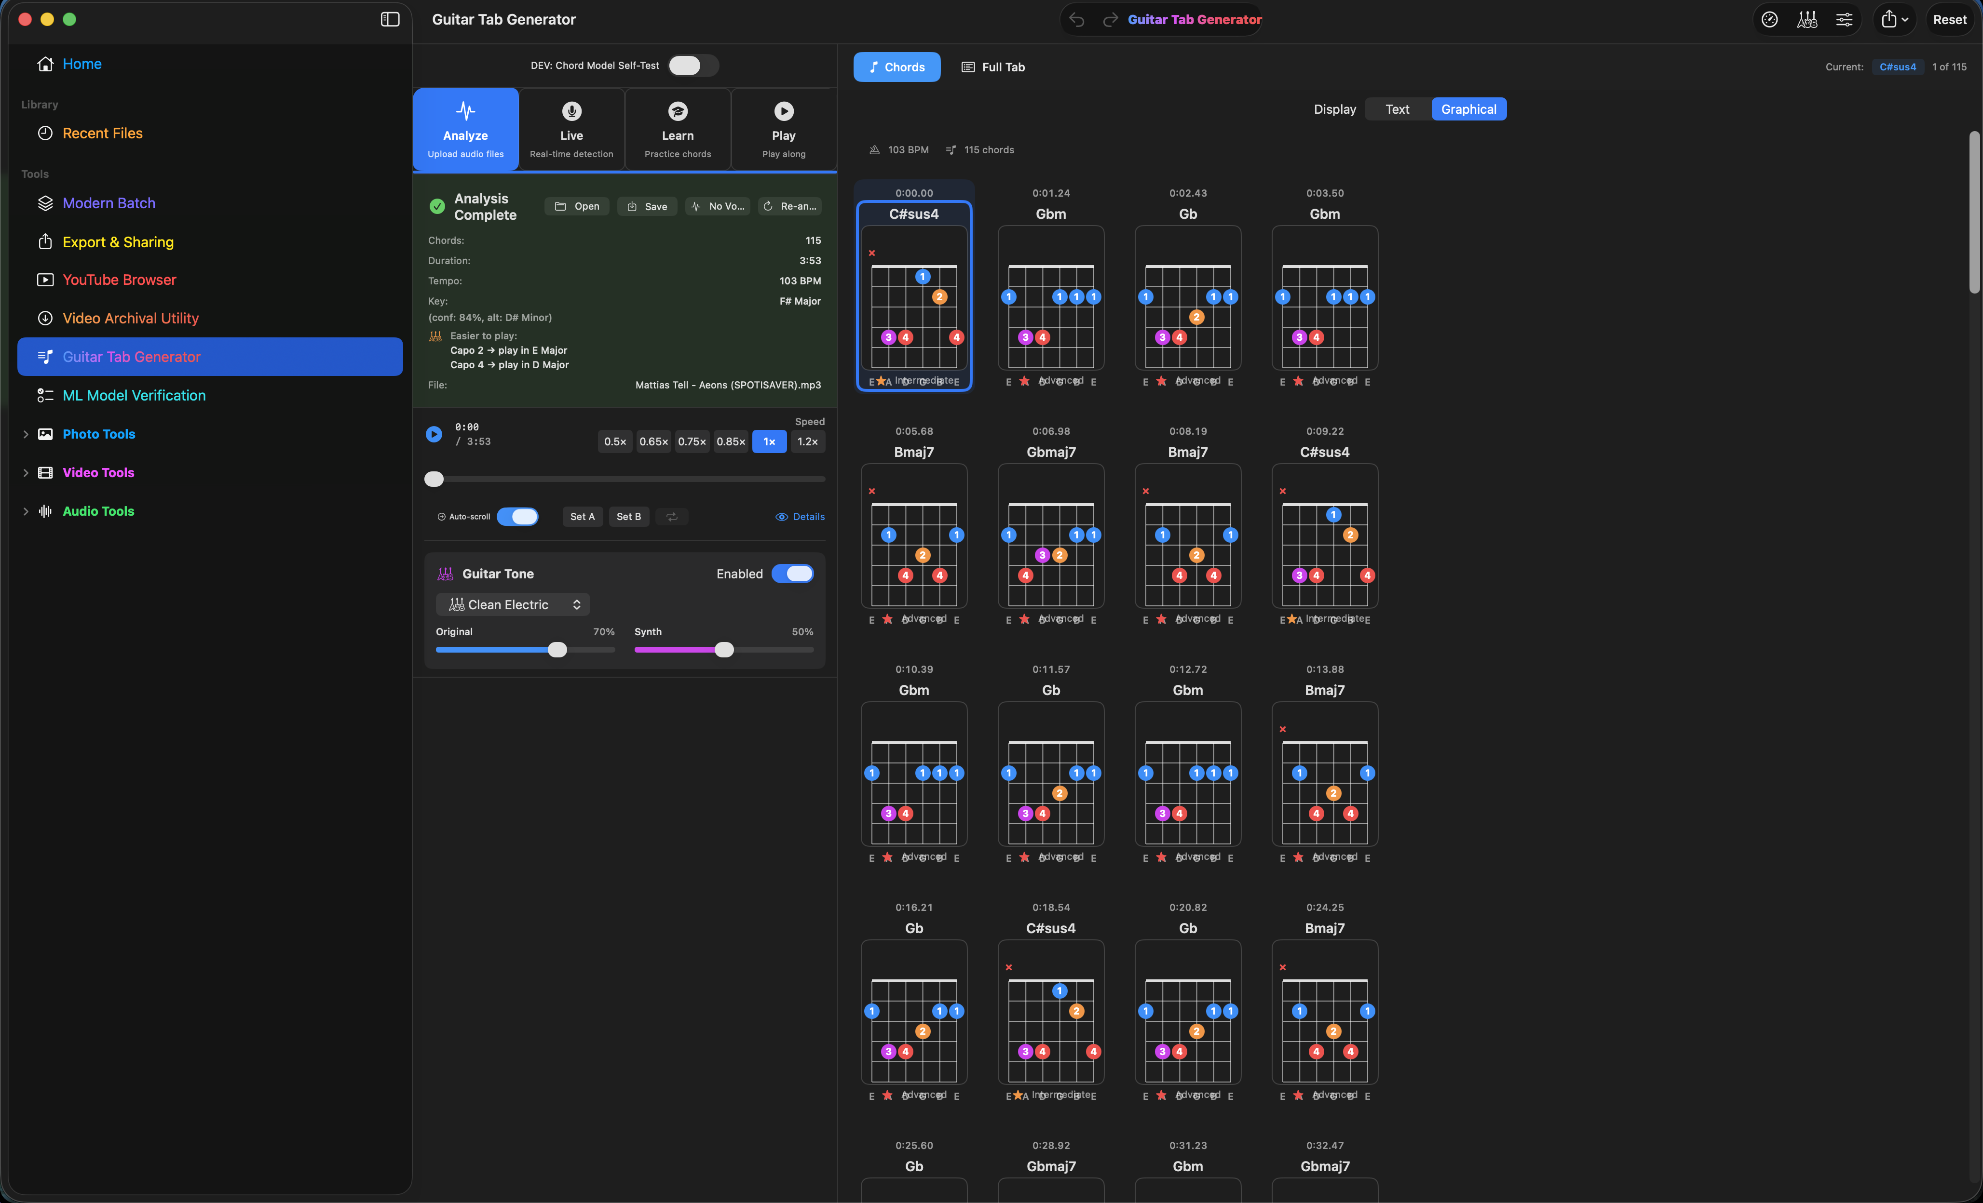Image resolution: width=1983 pixels, height=1203 pixels.
Task: Select the Gbm chord diagram at 0:01.24
Action: [1051, 297]
